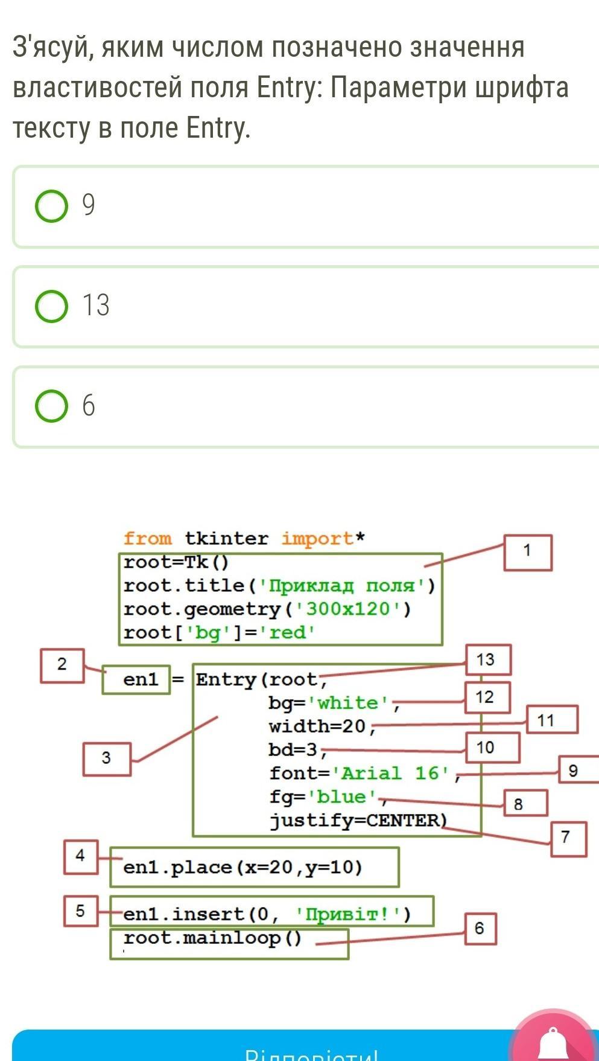Click red label box number 2 near en1
Image resolution: width=599 pixels, height=1061 pixels.
(x=62, y=665)
